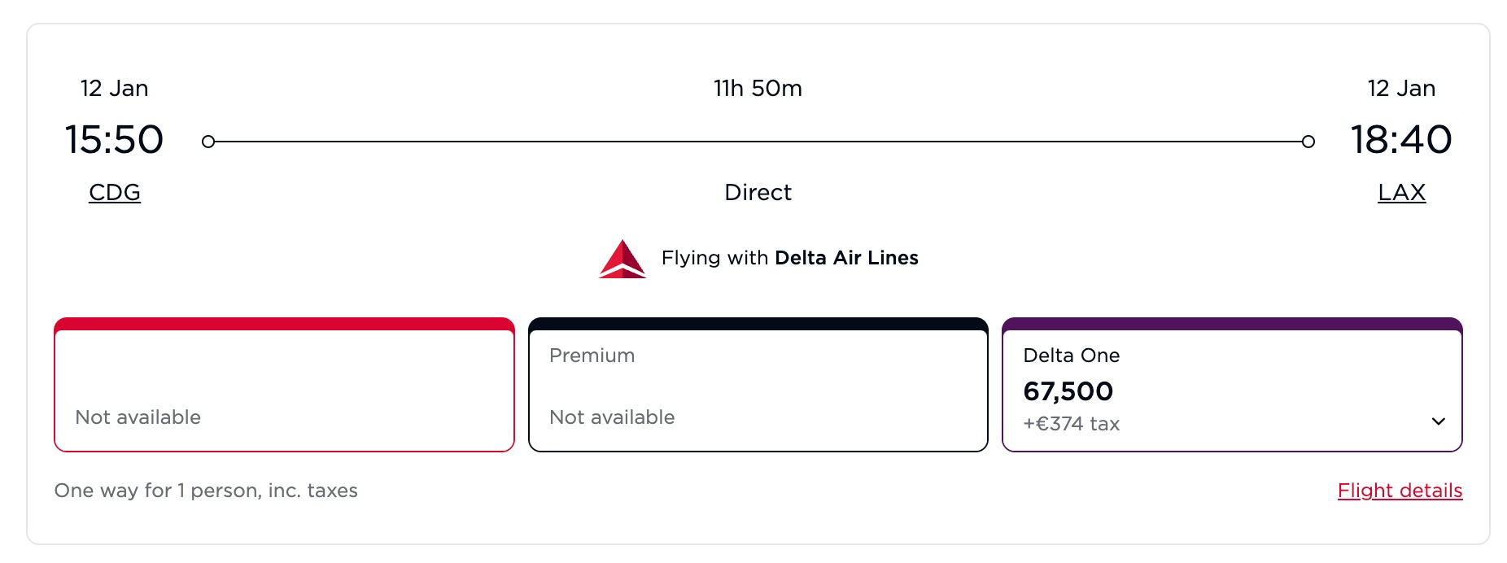Click the 15:50 departure time
The width and height of the screenshot is (1507, 563).
pyautogui.click(x=114, y=140)
